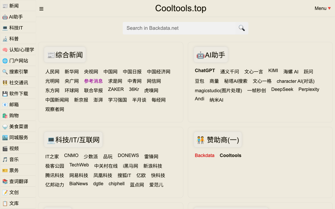
Task: Visit chiphell
Action: 116,184
